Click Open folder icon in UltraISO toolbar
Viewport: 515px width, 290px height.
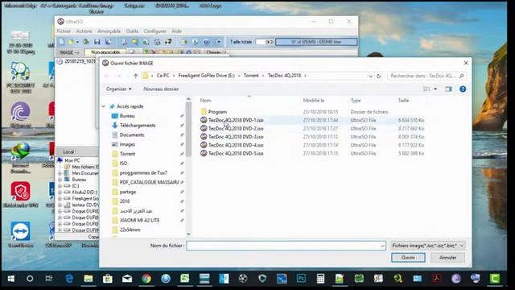point(71,42)
